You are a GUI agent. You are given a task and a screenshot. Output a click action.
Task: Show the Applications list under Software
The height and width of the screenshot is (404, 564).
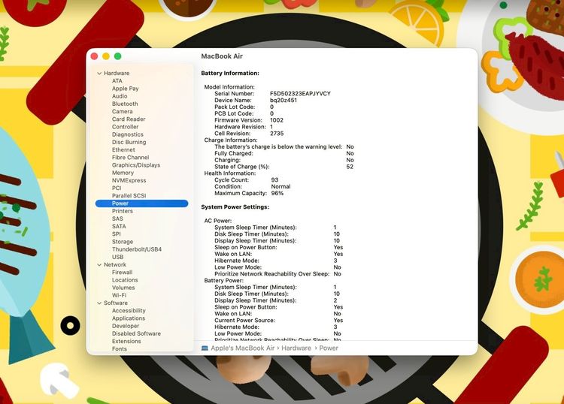point(129,318)
